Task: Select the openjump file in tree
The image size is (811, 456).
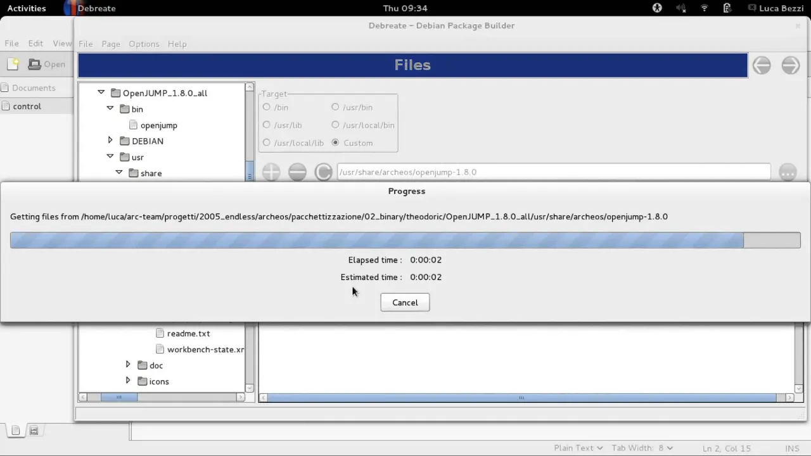Action: click(x=158, y=125)
